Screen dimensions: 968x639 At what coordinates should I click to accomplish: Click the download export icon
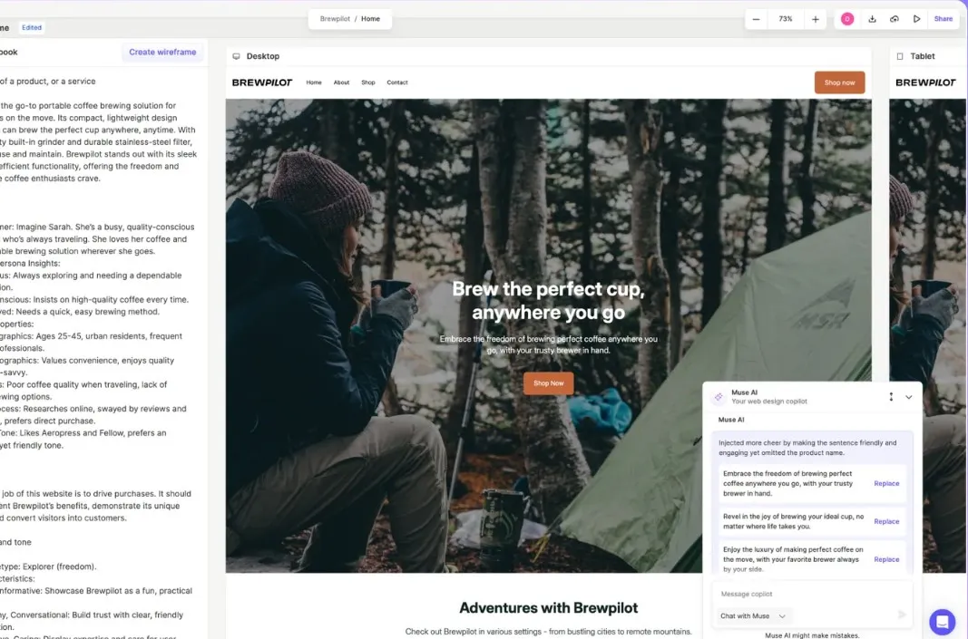coord(873,19)
